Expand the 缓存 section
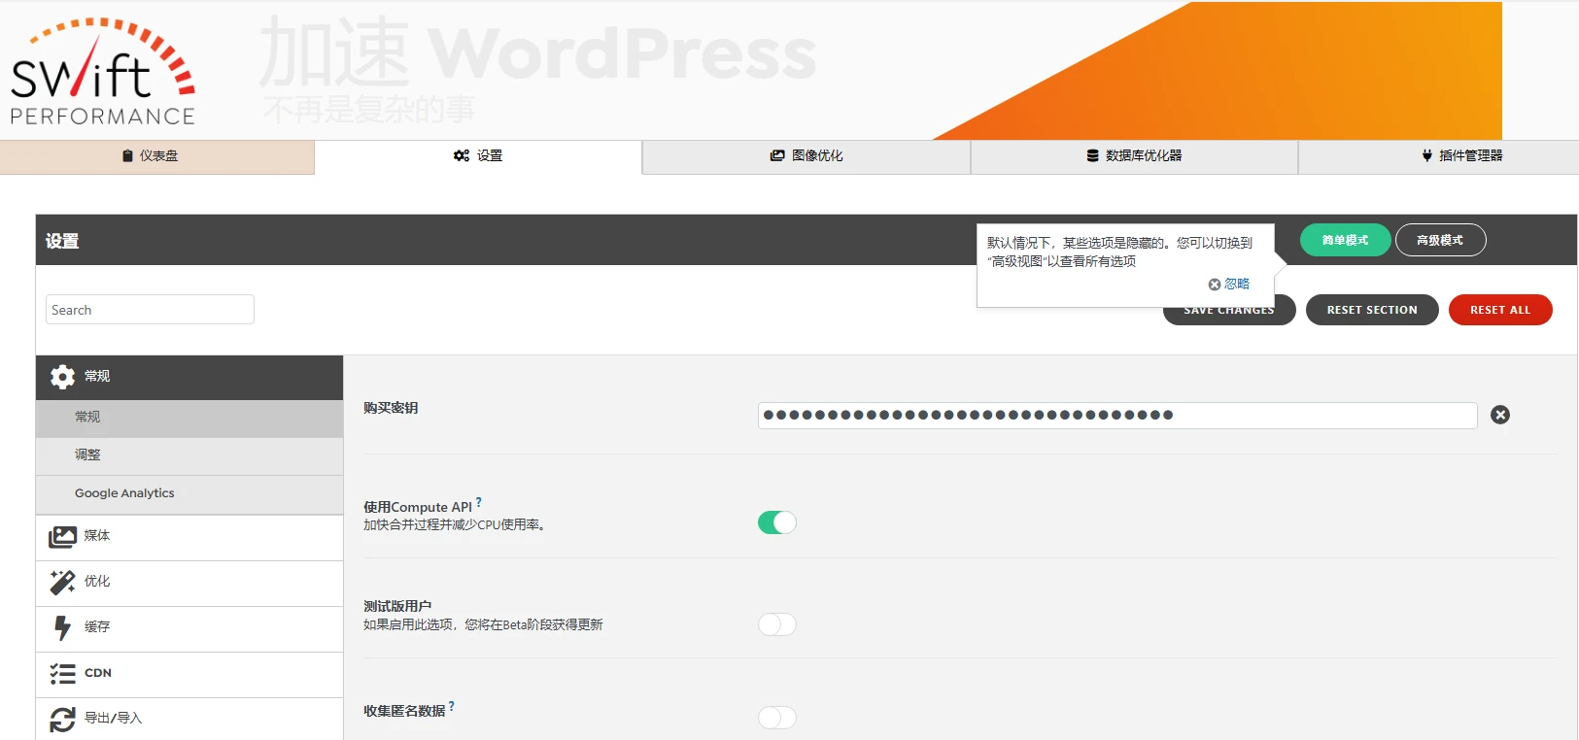The image size is (1579, 740). pyautogui.click(x=189, y=628)
